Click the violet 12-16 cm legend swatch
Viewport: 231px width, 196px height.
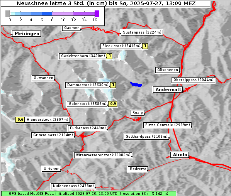[x=84, y=14]
